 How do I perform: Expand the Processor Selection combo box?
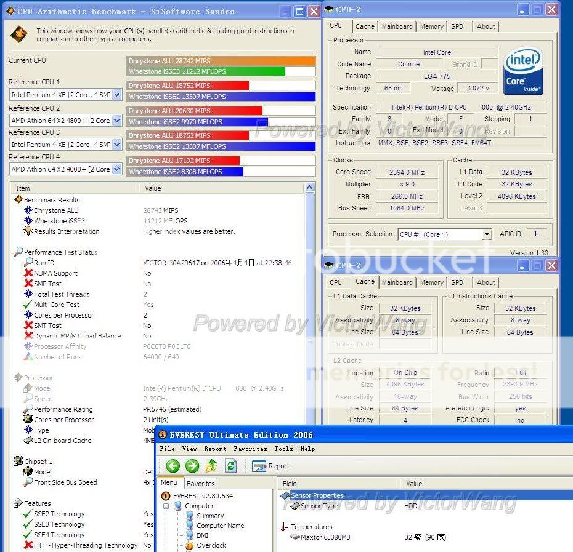pyautogui.click(x=487, y=234)
